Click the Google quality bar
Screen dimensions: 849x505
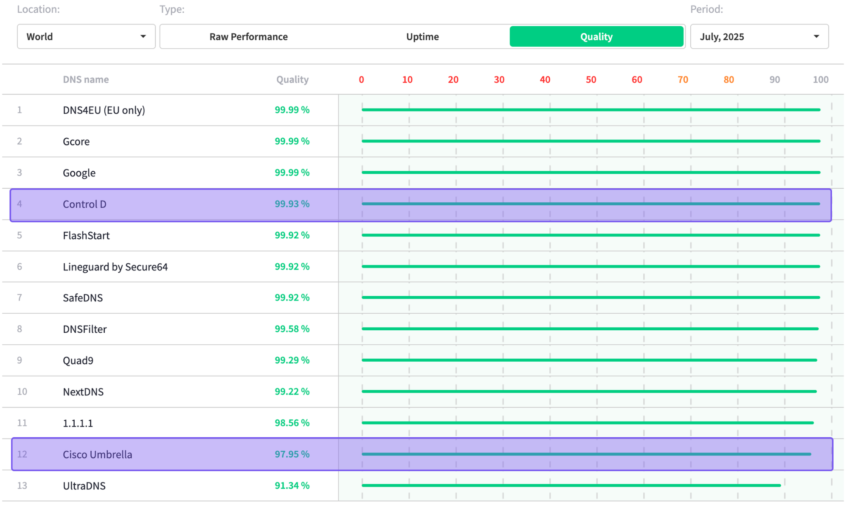(591, 173)
